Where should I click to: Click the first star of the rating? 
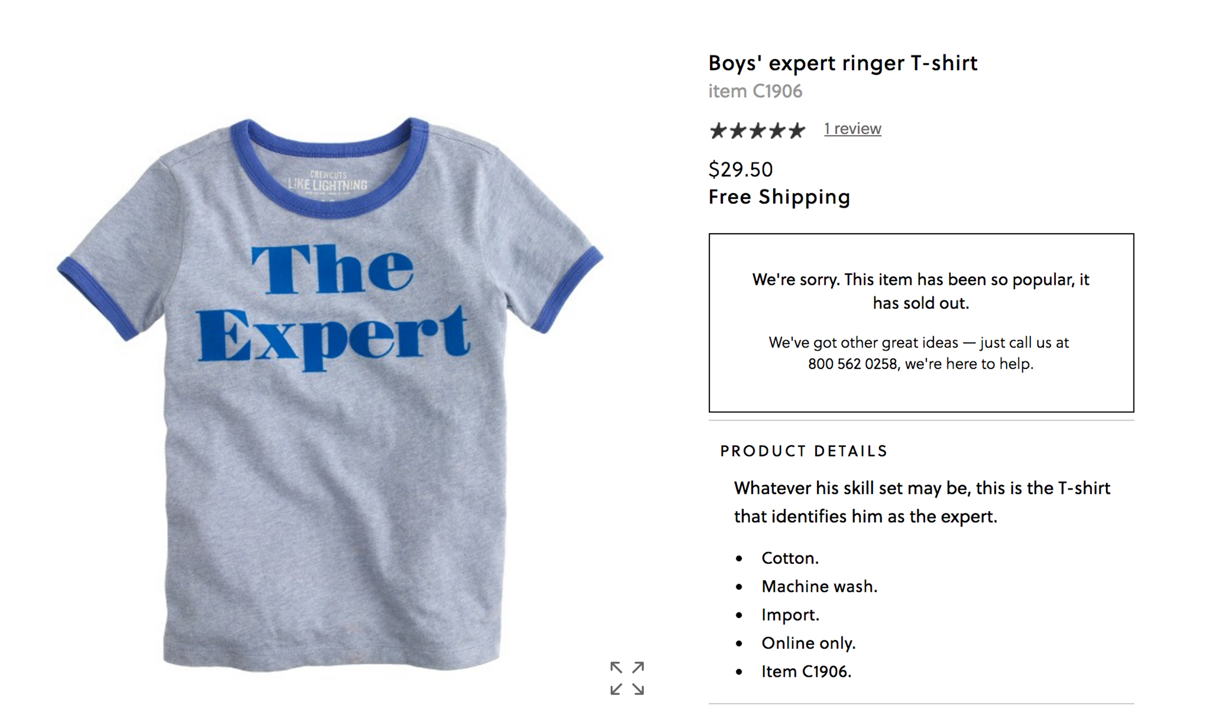coord(718,130)
